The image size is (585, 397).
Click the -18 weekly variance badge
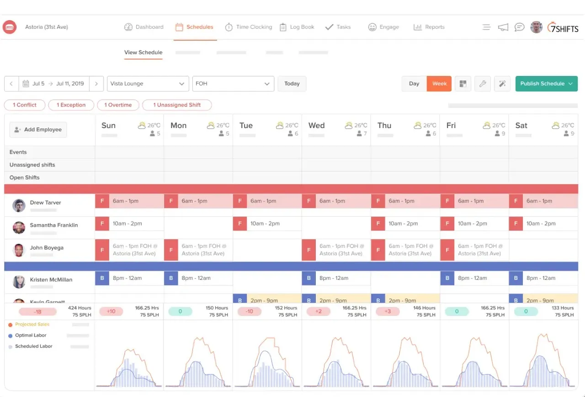point(37,311)
